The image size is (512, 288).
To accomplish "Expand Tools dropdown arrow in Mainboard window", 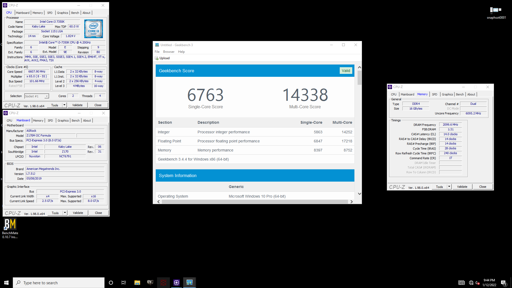I will click(x=65, y=213).
